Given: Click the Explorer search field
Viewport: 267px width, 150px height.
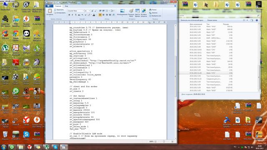Looking at the screenshot, I should 219,15.
